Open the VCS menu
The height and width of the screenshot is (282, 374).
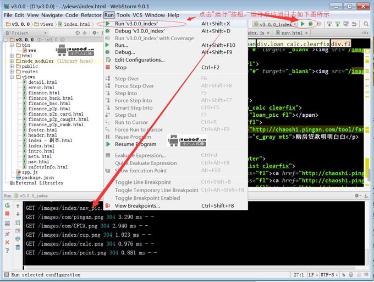[x=137, y=15]
